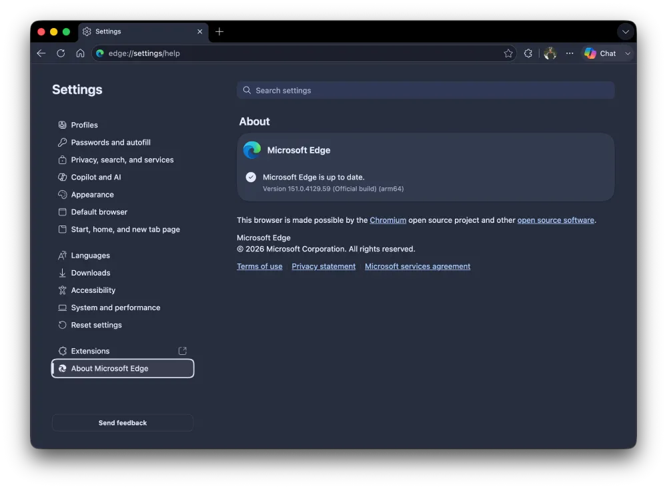
Task: Click the Send feedback button
Action: coord(123,422)
